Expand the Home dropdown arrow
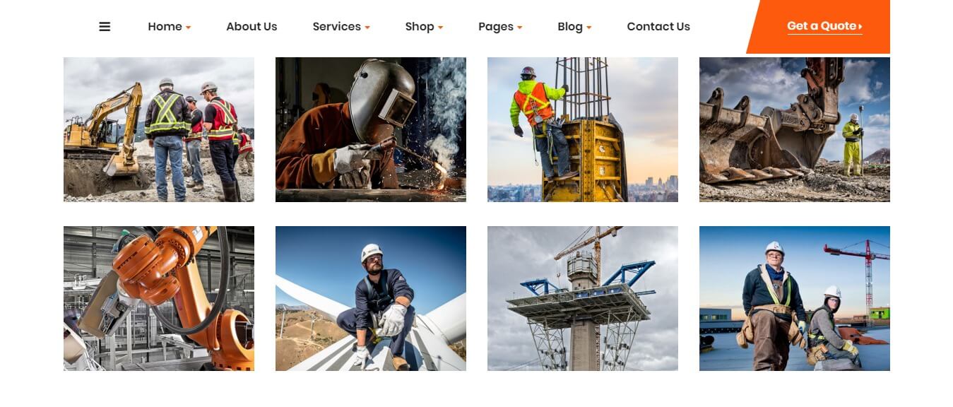 (x=189, y=28)
